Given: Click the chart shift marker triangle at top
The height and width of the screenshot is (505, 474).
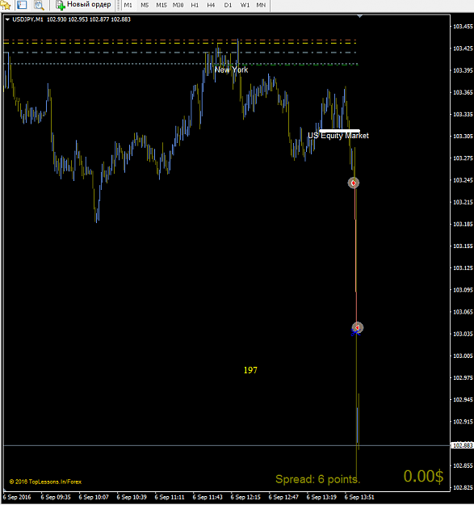Looking at the screenshot, I should (360, 16).
